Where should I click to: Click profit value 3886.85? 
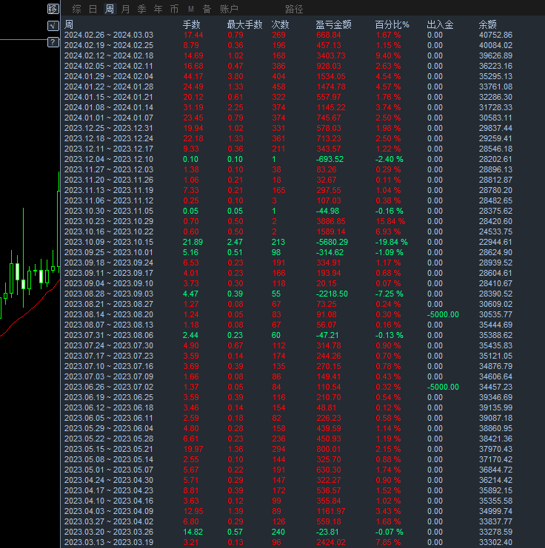(331, 221)
